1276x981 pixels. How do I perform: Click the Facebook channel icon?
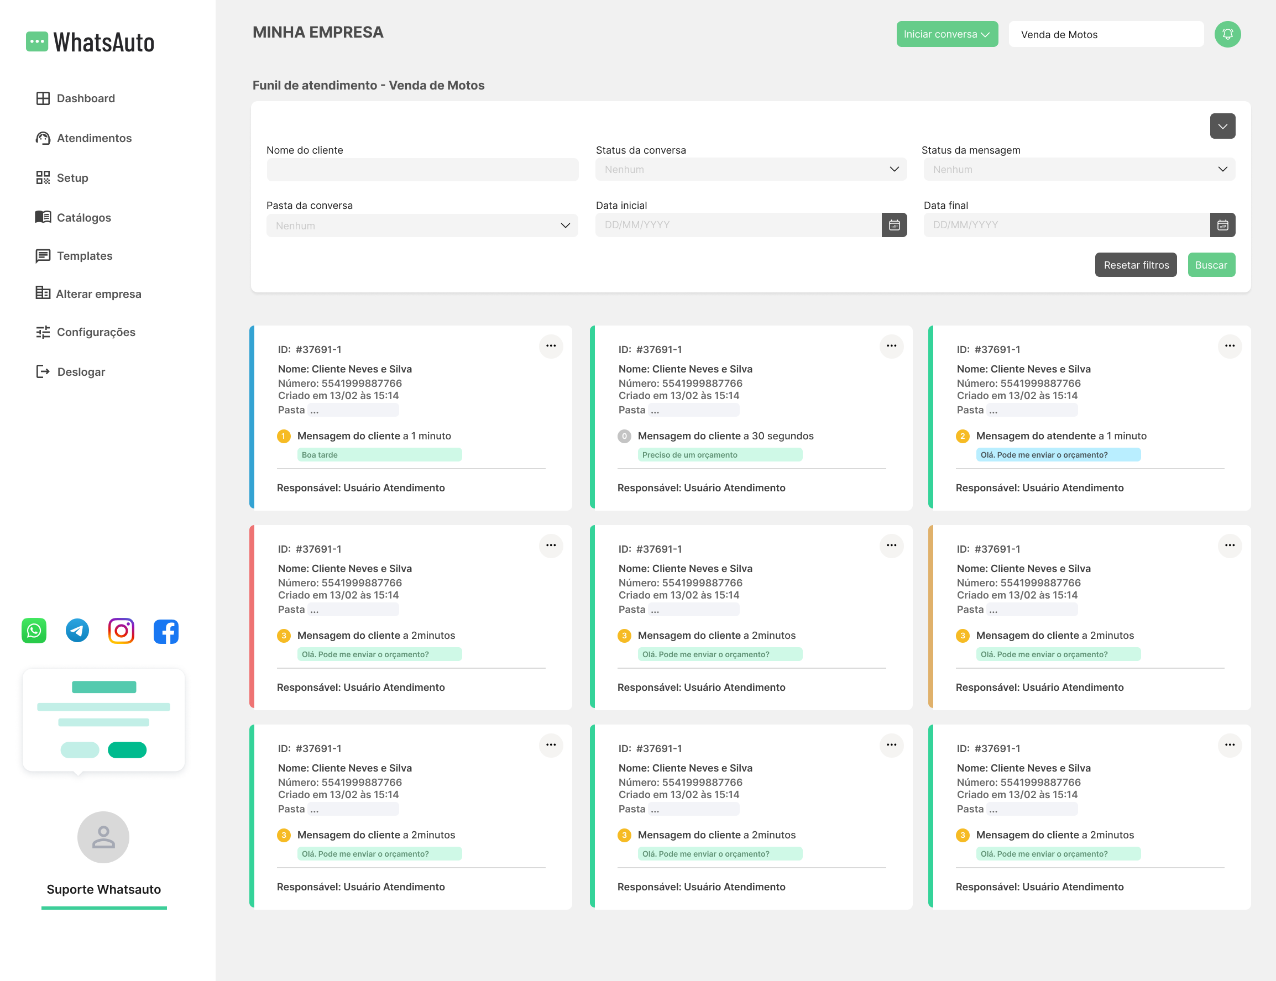pos(166,631)
